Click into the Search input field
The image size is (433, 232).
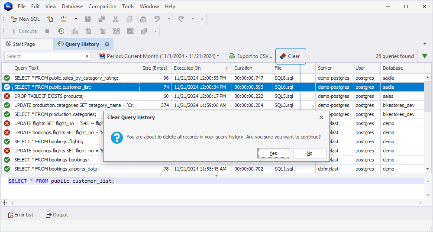point(44,56)
